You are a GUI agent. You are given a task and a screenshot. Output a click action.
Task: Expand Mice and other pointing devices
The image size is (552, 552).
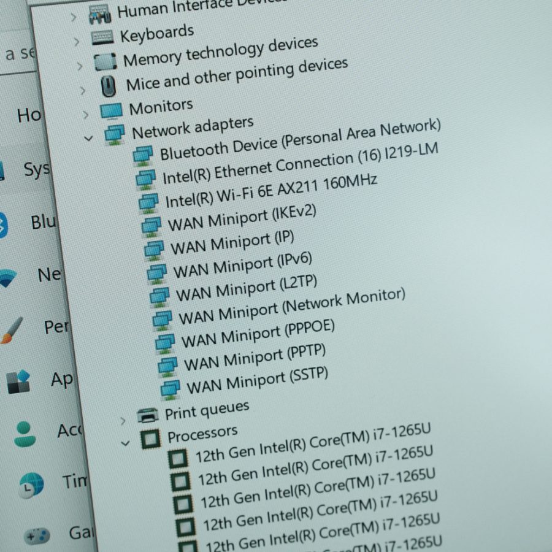pyautogui.click(x=83, y=91)
